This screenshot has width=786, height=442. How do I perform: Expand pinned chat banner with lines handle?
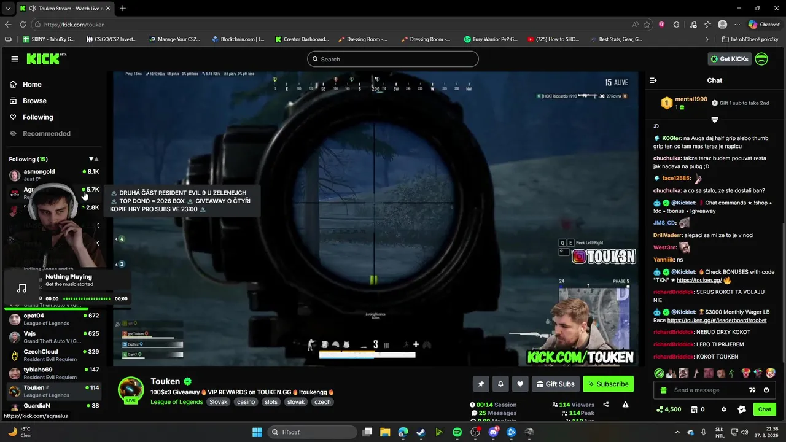click(715, 119)
